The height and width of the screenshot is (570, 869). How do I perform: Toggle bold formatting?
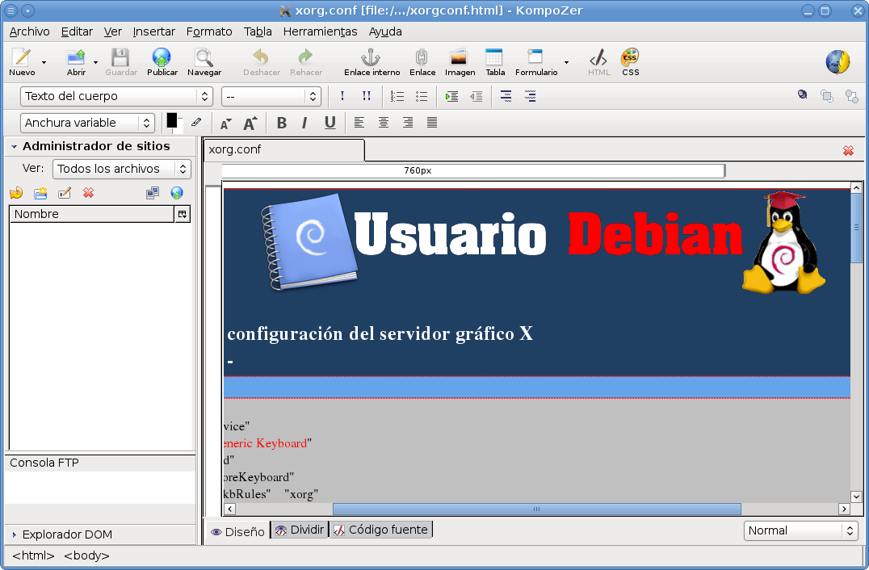282,123
